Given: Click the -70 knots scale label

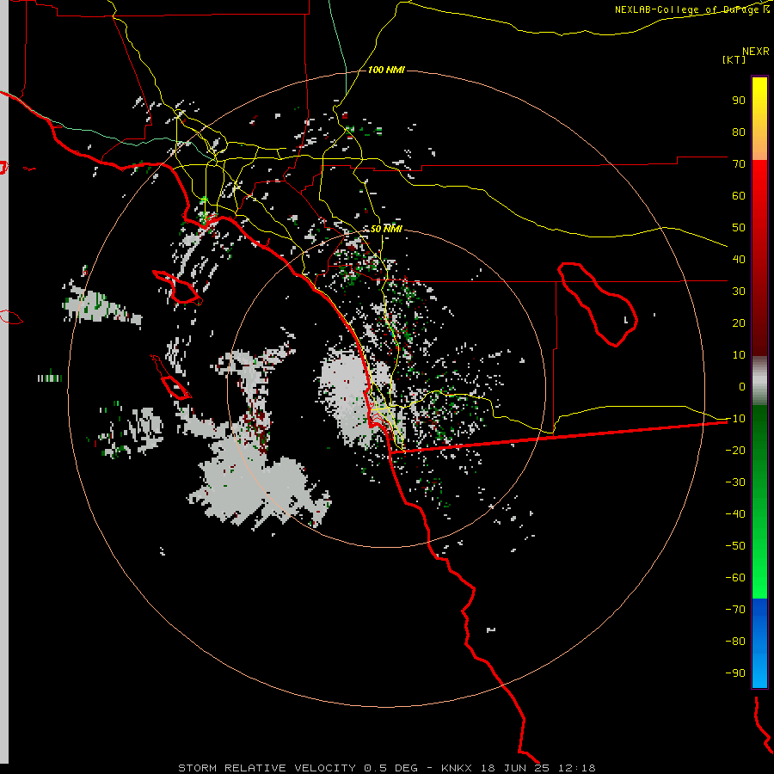Looking at the screenshot, I should coord(735,610).
